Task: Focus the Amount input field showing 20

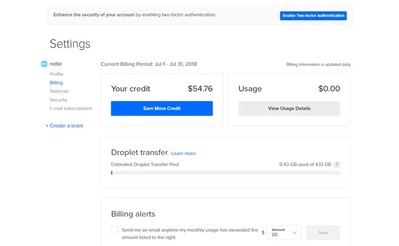Action: coord(284,233)
